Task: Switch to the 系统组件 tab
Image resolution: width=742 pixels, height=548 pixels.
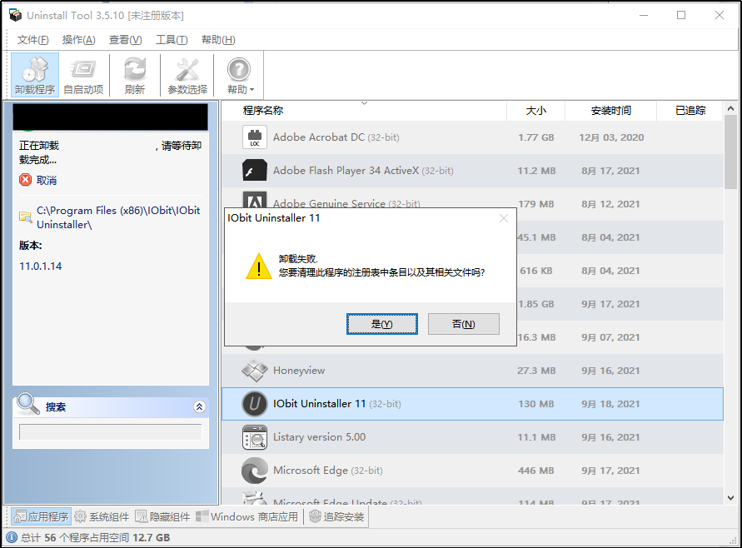Action: click(x=102, y=516)
